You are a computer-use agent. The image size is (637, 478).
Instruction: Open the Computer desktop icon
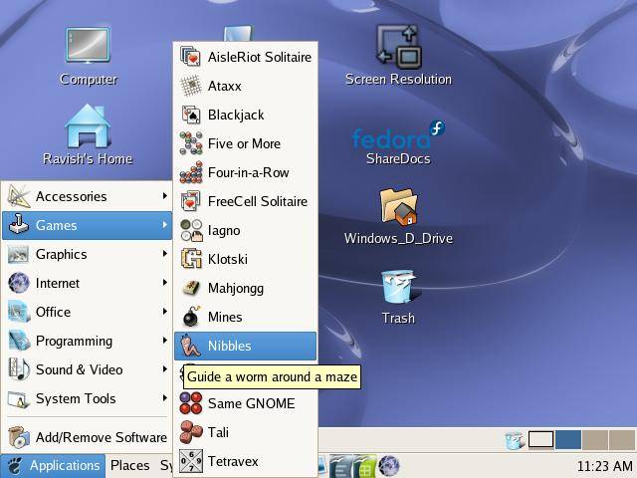click(x=88, y=48)
